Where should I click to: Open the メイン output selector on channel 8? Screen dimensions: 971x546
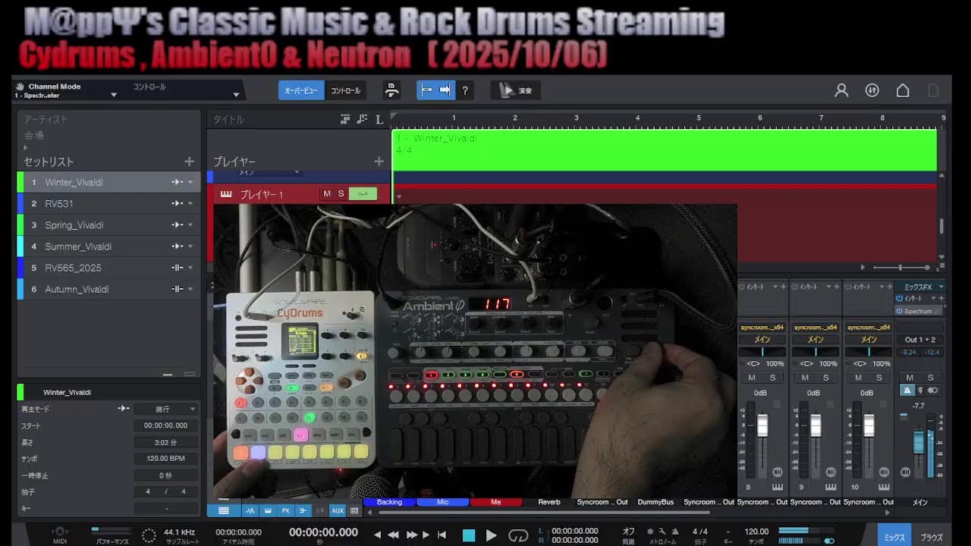[762, 339]
